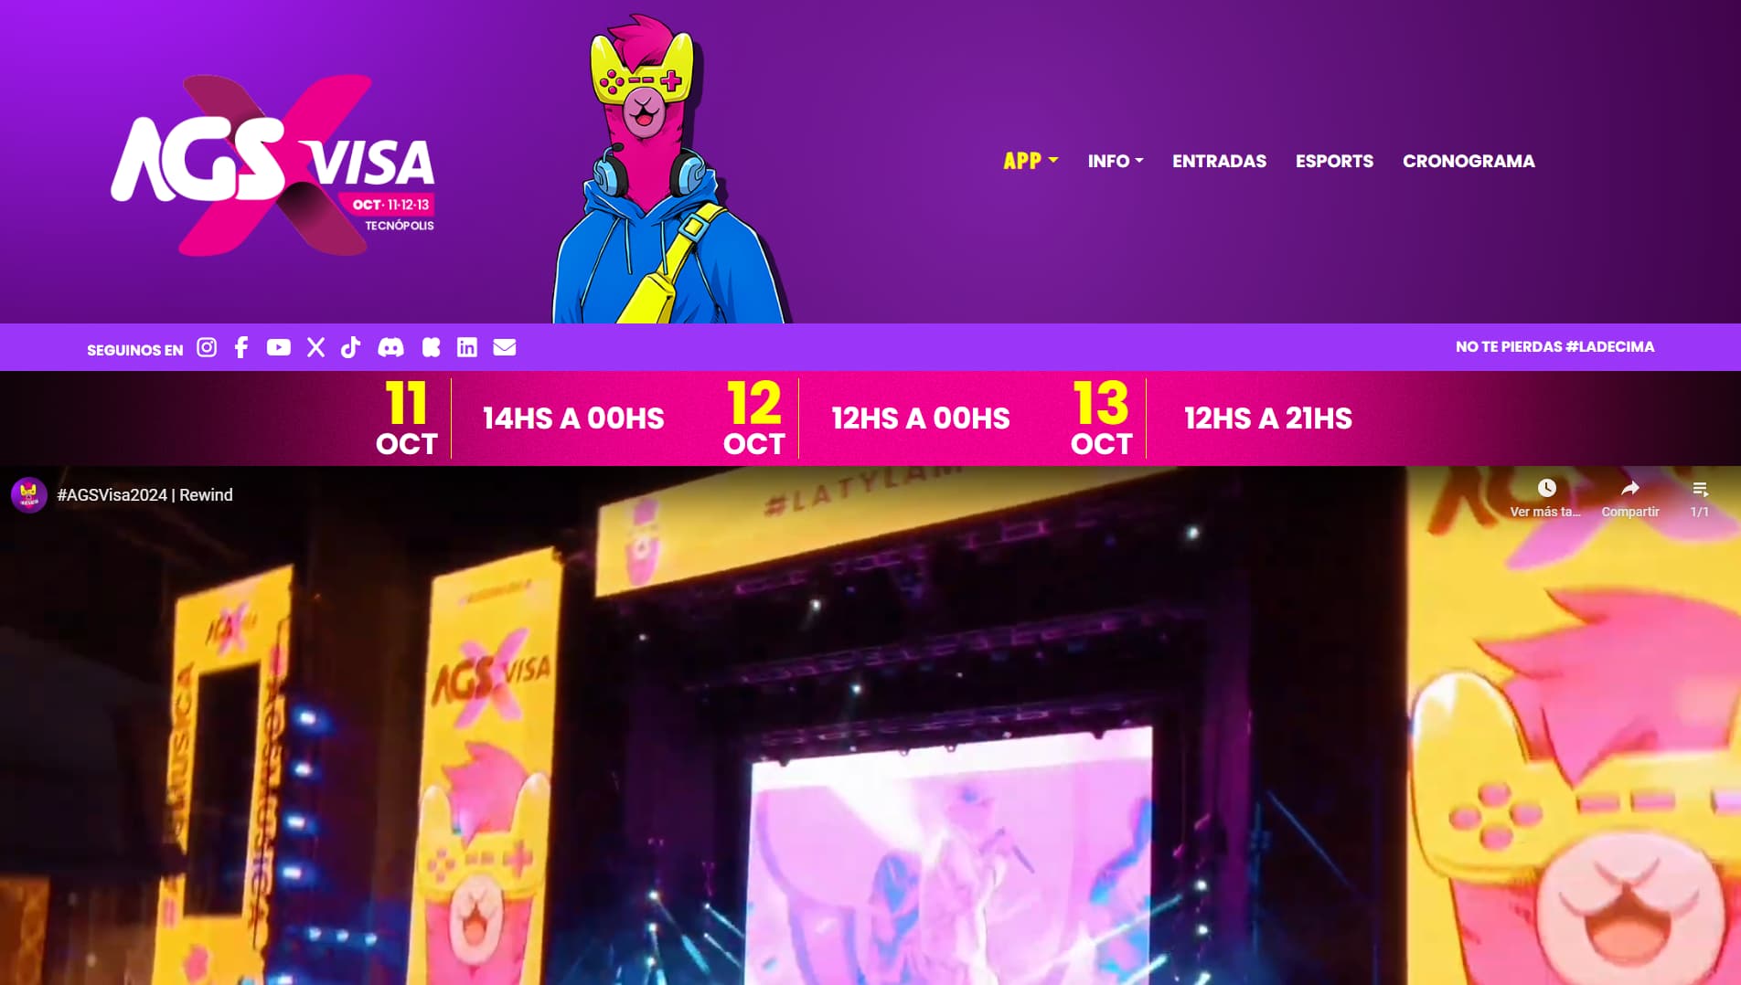Screen dimensions: 1741x985
Task: Share the video with Compartir arrow
Action: coord(1630,488)
